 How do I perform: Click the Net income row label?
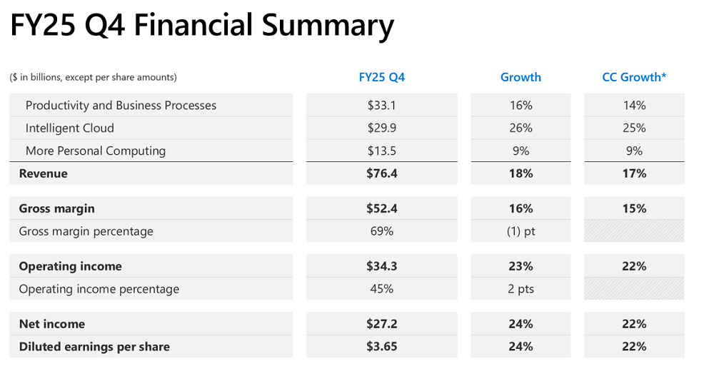(52, 325)
